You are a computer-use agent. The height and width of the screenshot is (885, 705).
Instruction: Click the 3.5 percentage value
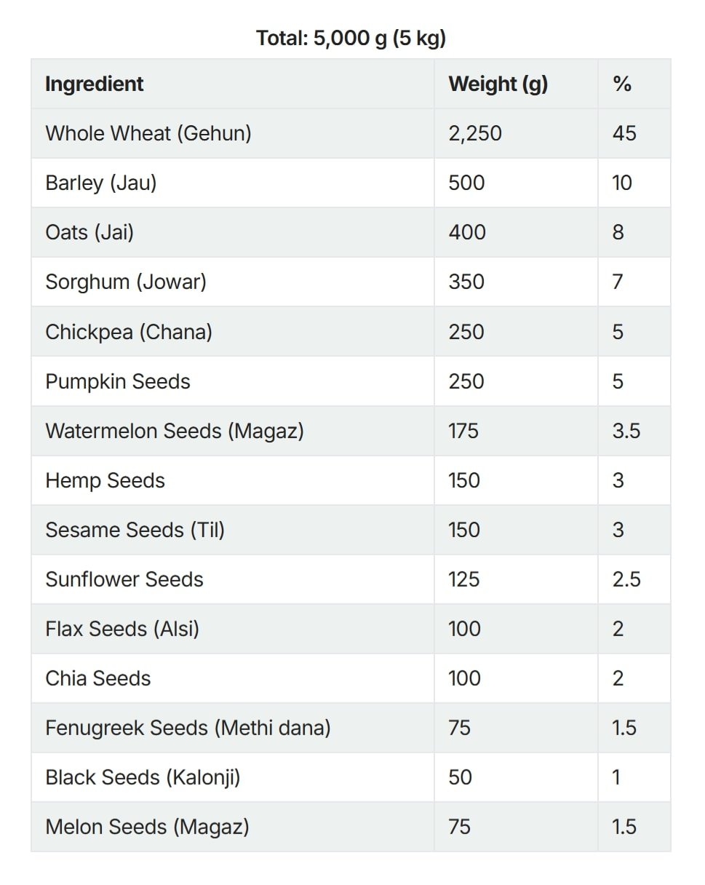[x=626, y=431]
